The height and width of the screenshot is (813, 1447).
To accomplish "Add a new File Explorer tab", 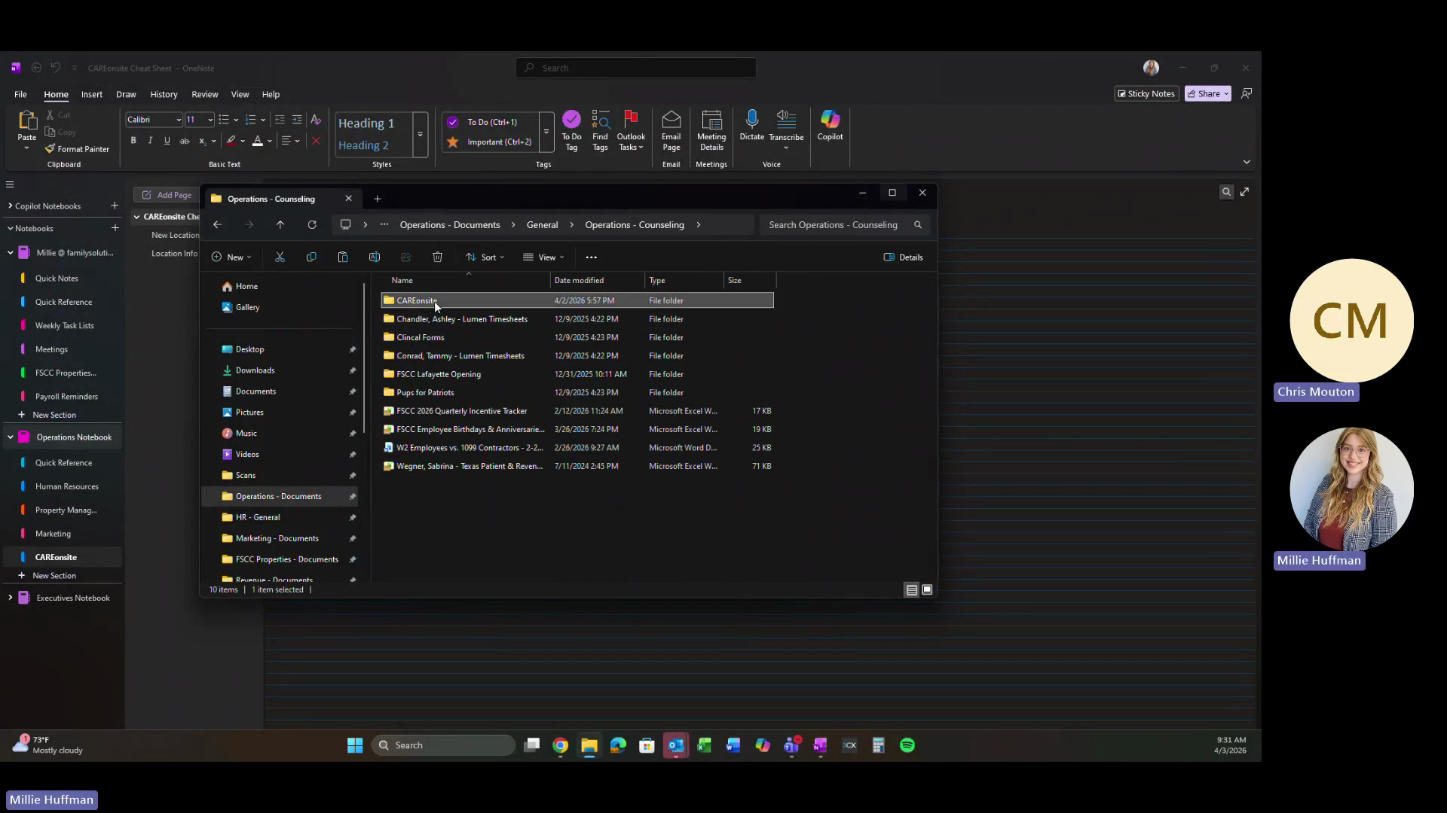I will 378,199.
